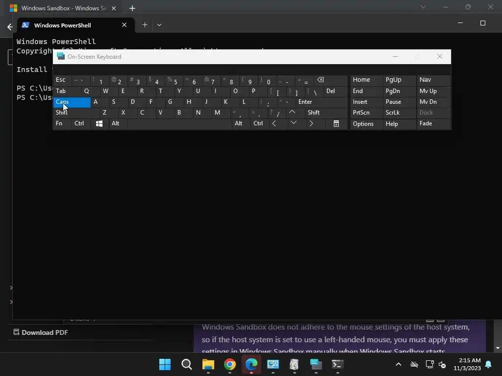Click the Download PDF link
This screenshot has width=502, height=376.
(41, 332)
